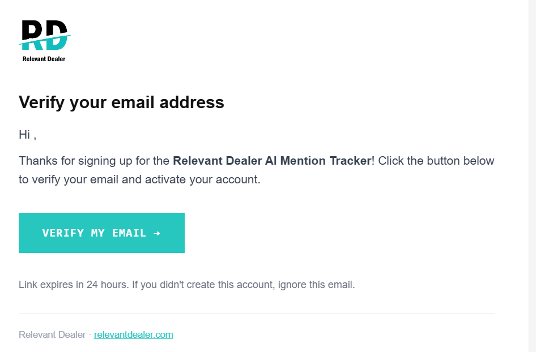Image resolution: width=536 pixels, height=352 pixels.
Task: Click the 'Relevant Dealer' footer label
Action: point(52,334)
